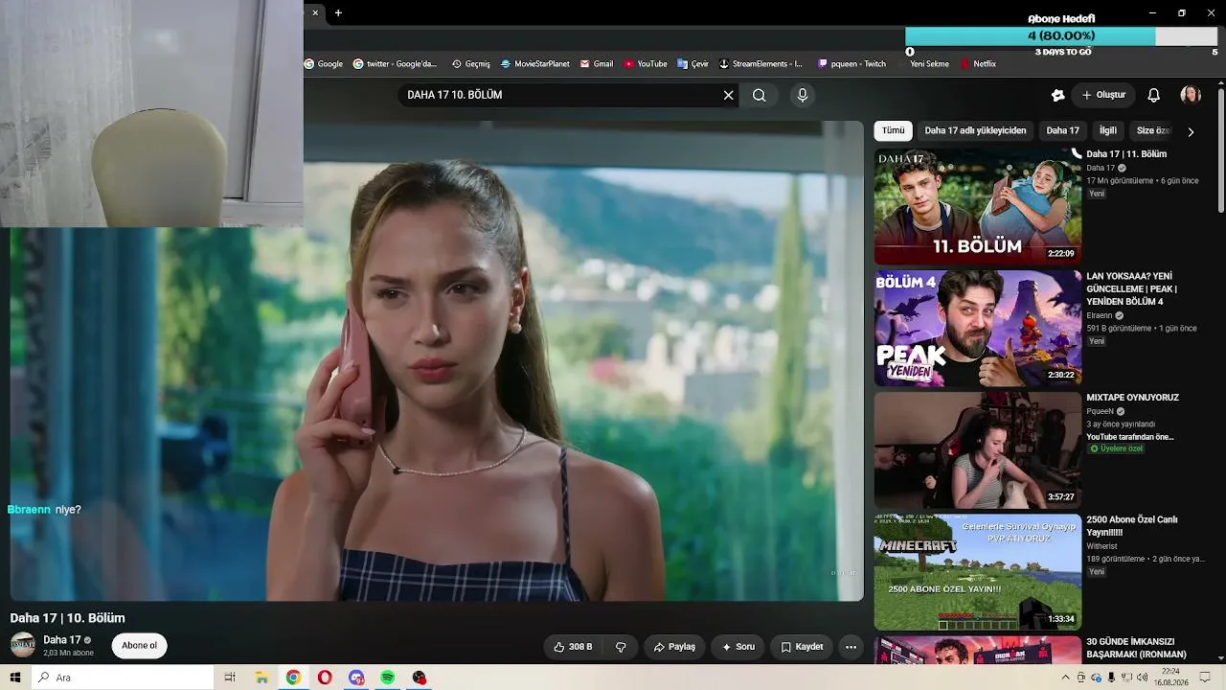
Task: Open Opera from the taskbar
Action: (x=325, y=678)
